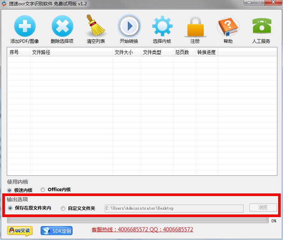
Task: Open the 帮助 help book icon
Action: [x=228, y=26]
